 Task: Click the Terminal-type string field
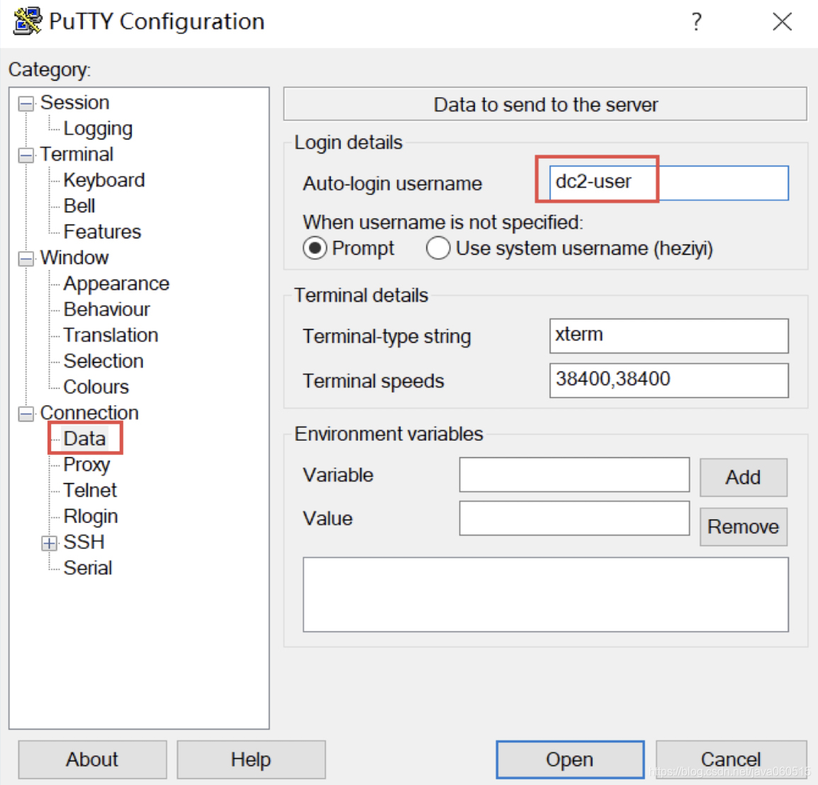click(x=669, y=336)
